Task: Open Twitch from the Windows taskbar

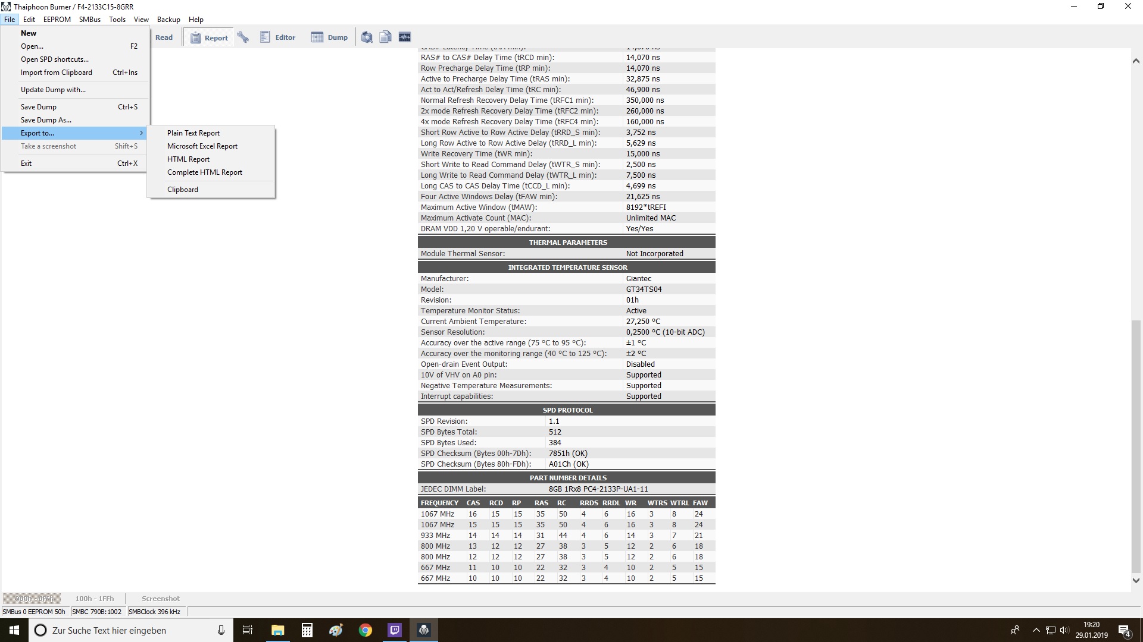Action: click(395, 630)
